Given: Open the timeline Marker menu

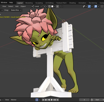Looking at the screenshot, I should (x=14, y=100).
